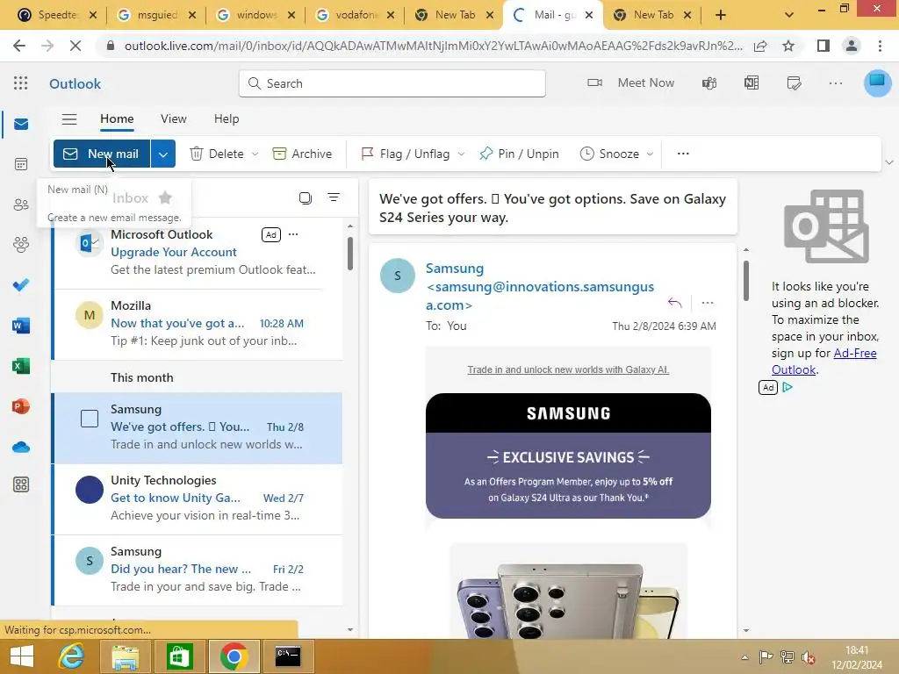
Task: Open the Unity Technologies email
Action: (x=198, y=498)
